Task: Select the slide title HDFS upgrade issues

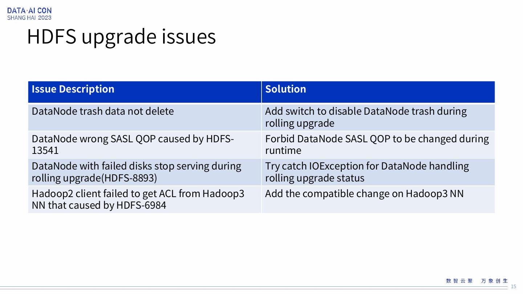Action: pyautogui.click(x=121, y=36)
